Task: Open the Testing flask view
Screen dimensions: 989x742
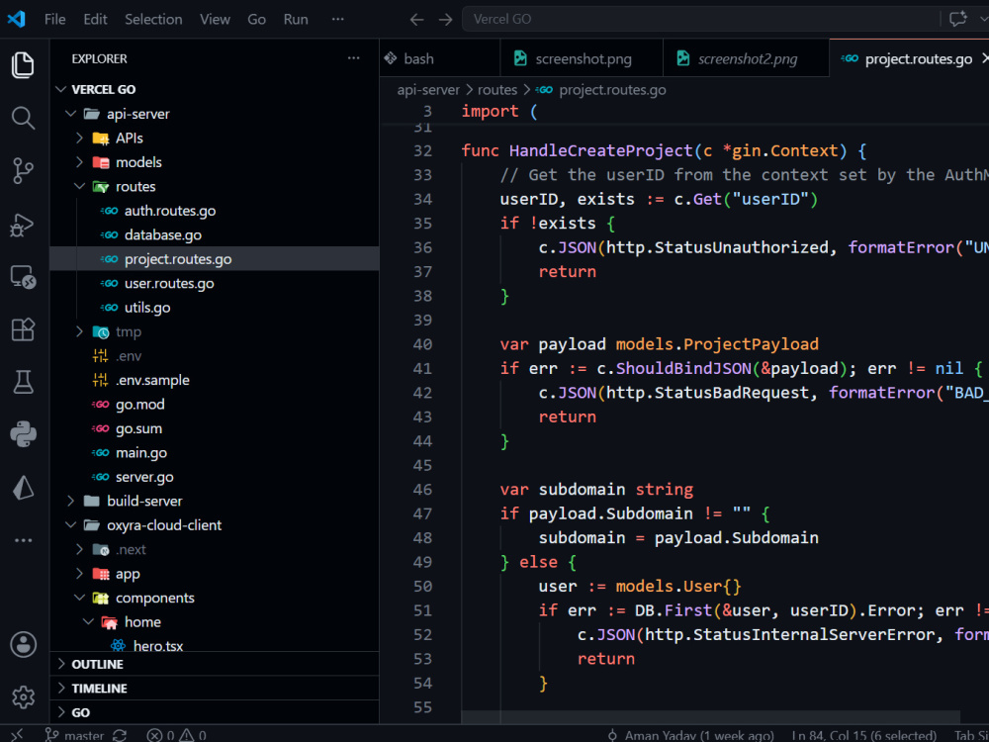Action: tap(24, 382)
